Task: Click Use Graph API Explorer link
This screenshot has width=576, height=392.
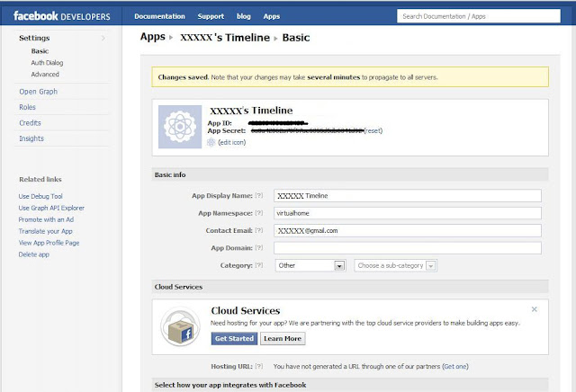Action: pos(51,208)
